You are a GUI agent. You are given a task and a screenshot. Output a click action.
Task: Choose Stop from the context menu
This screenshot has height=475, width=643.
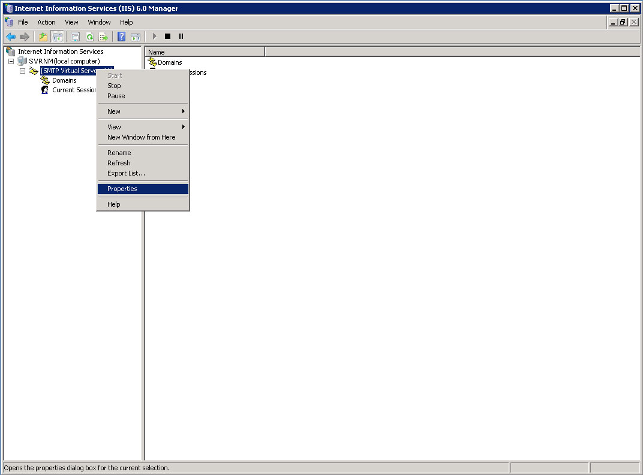coord(143,86)
